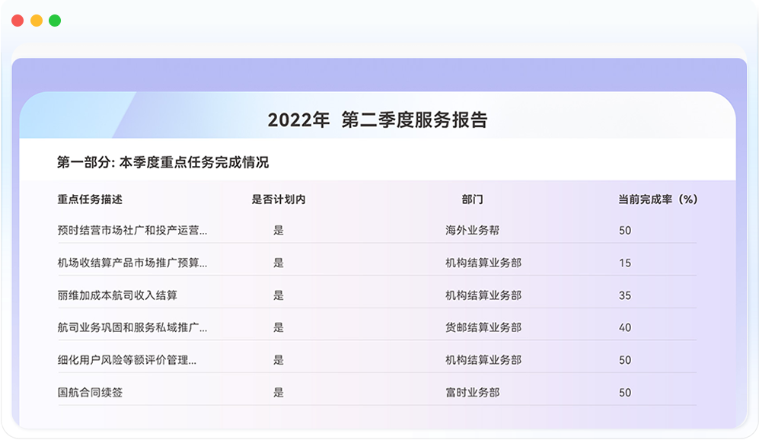Click the completion rate value 15
Image resolution: width=759 pixels, height=440 pixels.
click(x=625, y=263)
